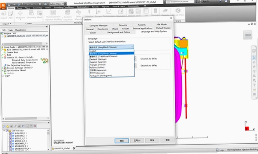Uncheck the CAD Geometry layer checkbox
The height and width of the screenshot is (154, 258).
(7, 131)
